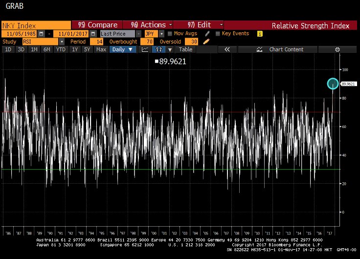Viewport: 360px width, 259px height.
Task: Switch range to 3D
Action: point(21,49)
